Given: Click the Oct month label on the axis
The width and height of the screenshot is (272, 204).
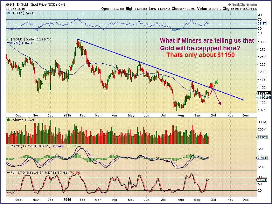Looking at the screenshot, I should click(x=18, y=115).
